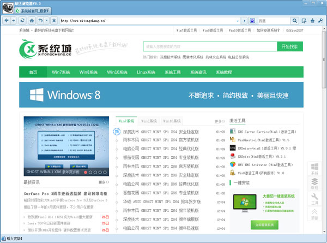Click the site search input field
The image size is (327, 243).
pos(210,46)
